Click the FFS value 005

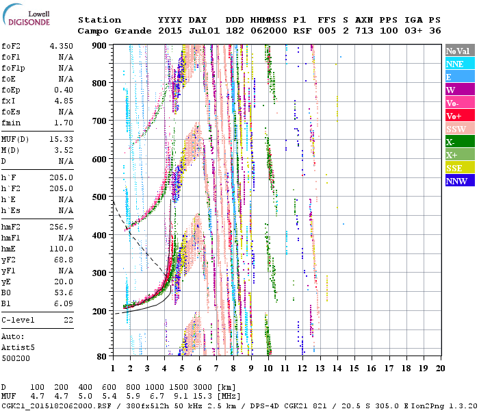point(327,31)
